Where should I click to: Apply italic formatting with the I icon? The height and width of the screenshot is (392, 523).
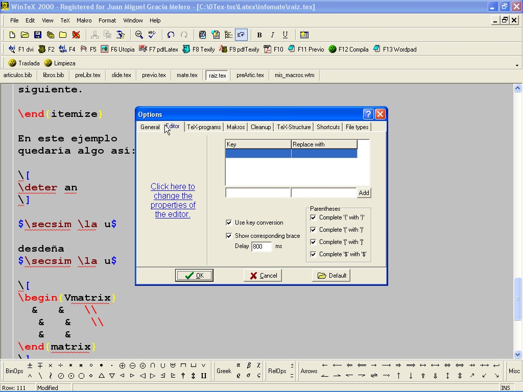pyautogui.click(x=272, y=35)
